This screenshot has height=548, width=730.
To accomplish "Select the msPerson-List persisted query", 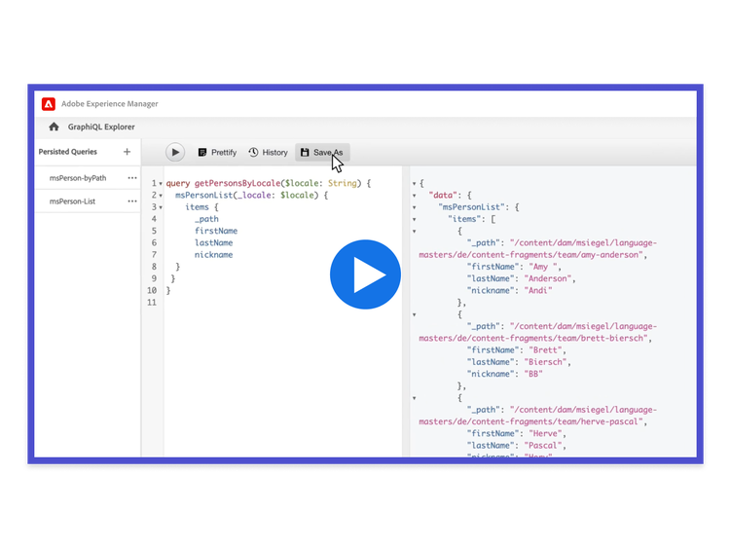I will [72, 201].
